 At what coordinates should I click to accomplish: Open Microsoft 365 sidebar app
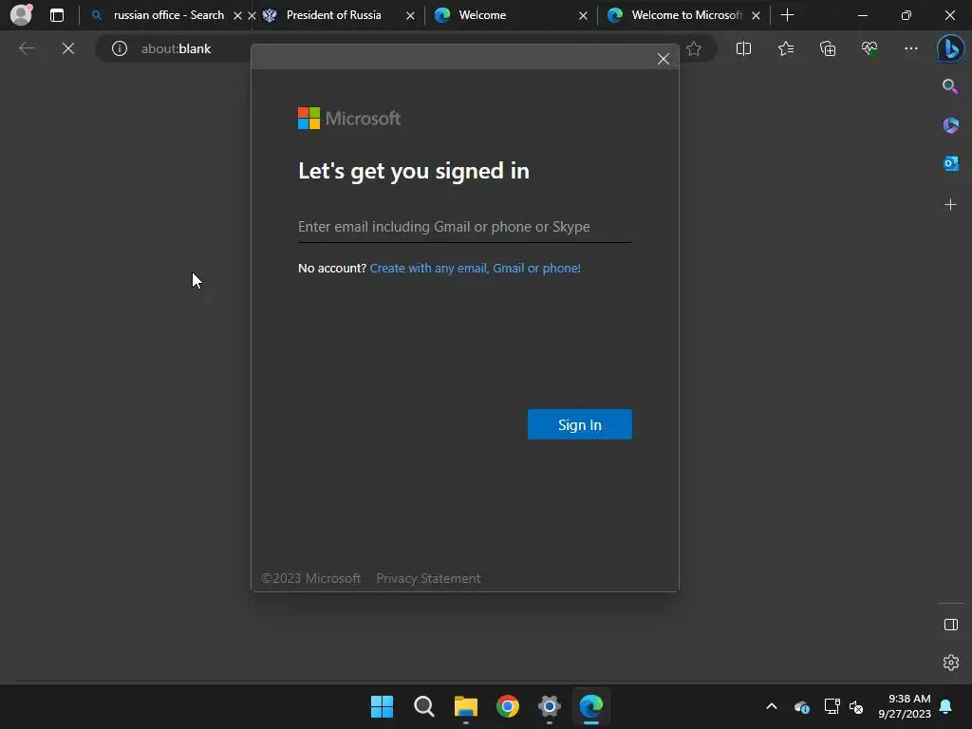coord(950,125)
